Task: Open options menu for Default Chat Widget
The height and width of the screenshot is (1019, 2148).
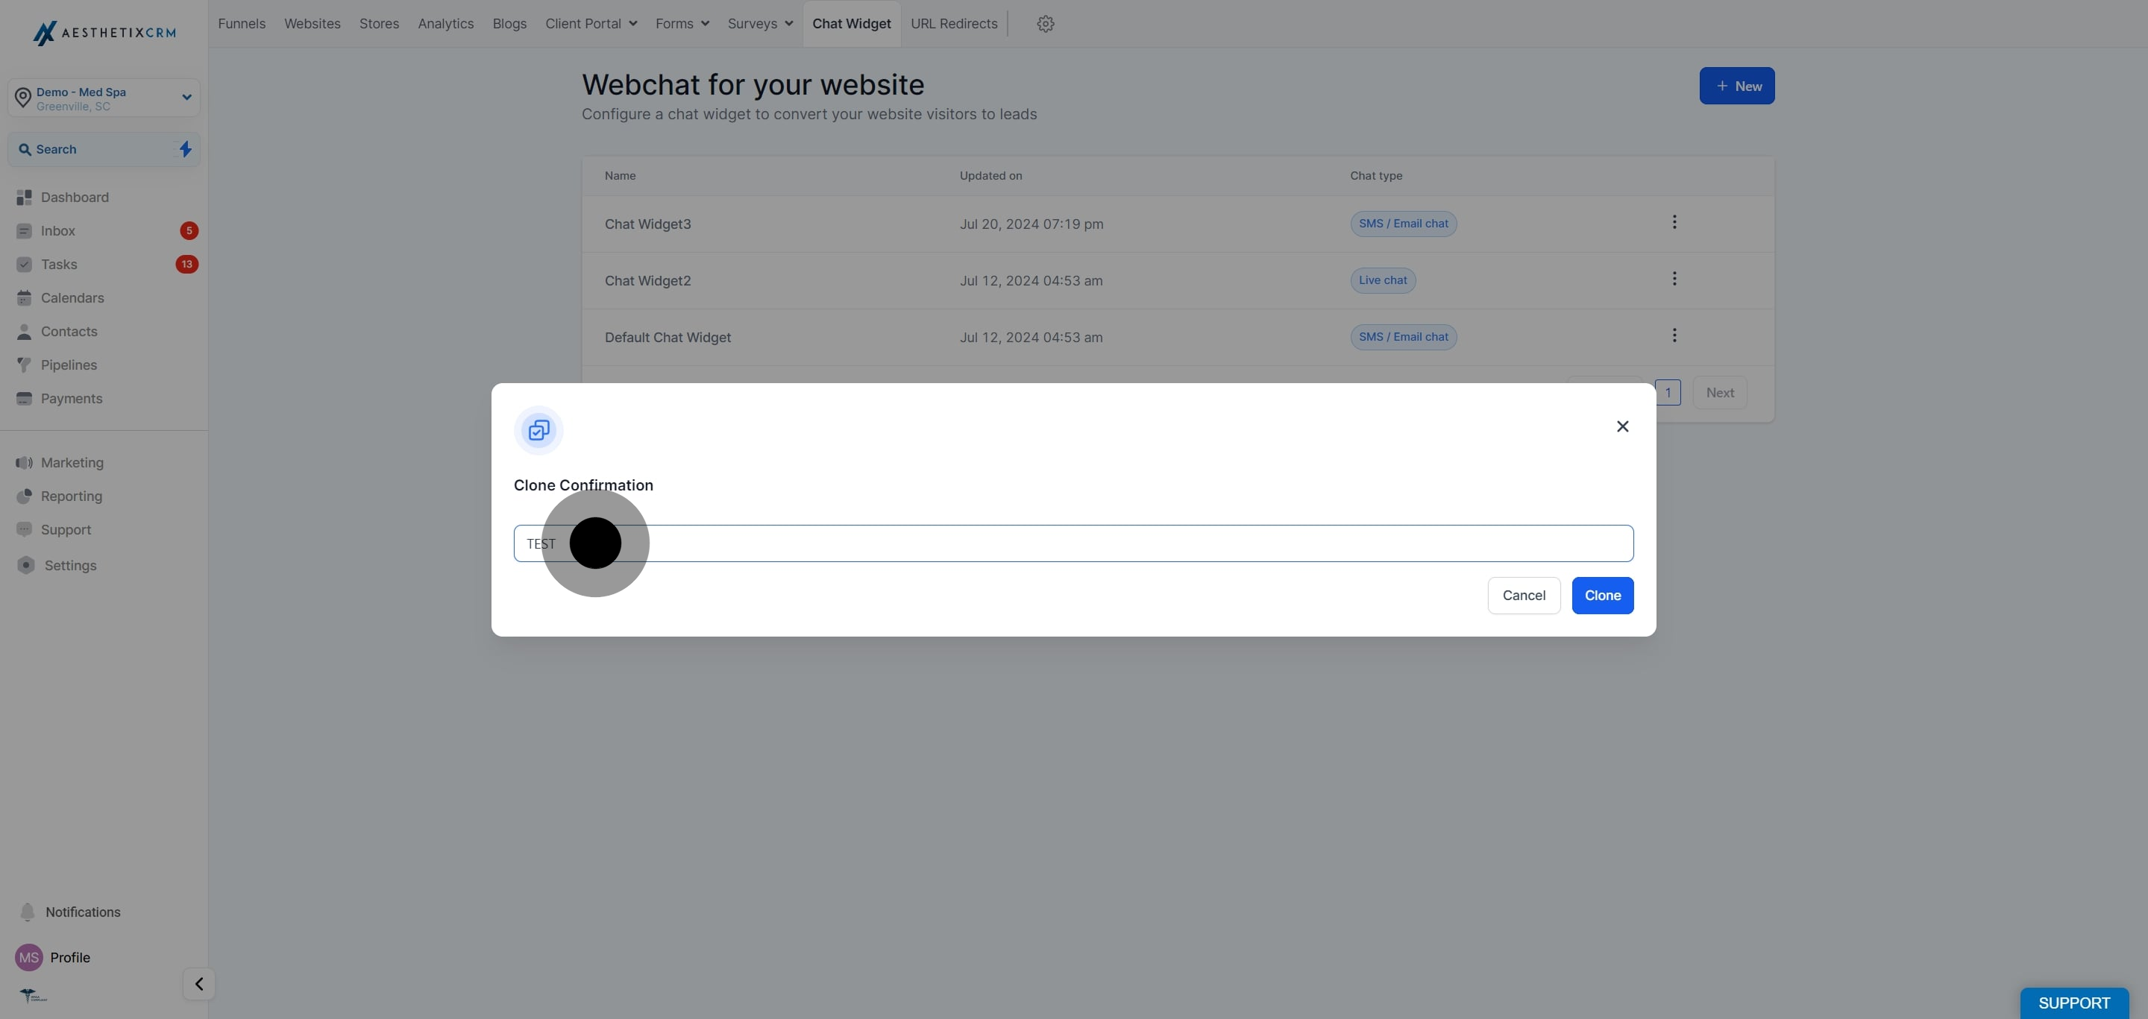Action: pyautogui.click(x=1674, y=335)
